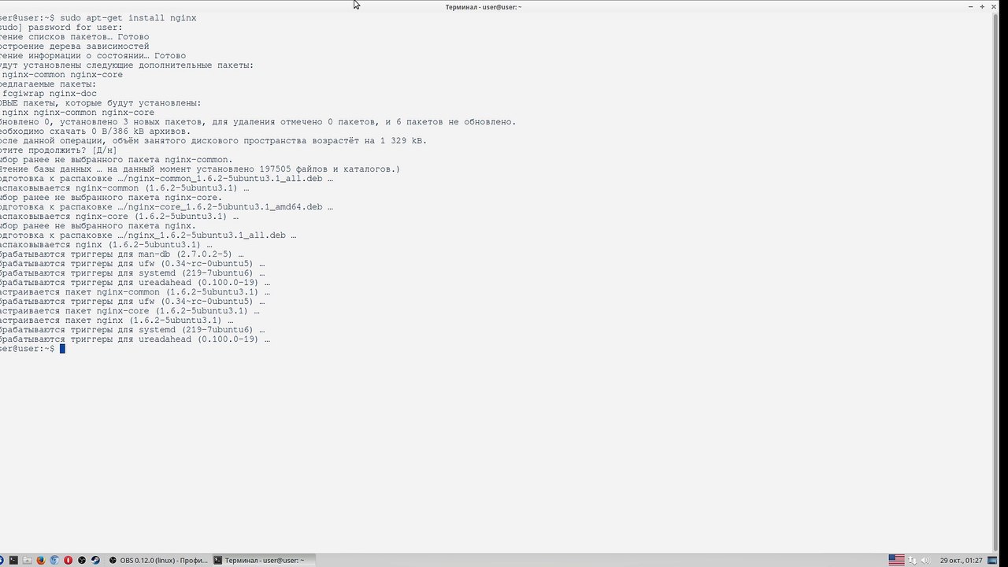Image resolution: width=1008 pixels, height=567 pixels.
Task: Launch Steam from the taskbar
Action: coord(95,561)
